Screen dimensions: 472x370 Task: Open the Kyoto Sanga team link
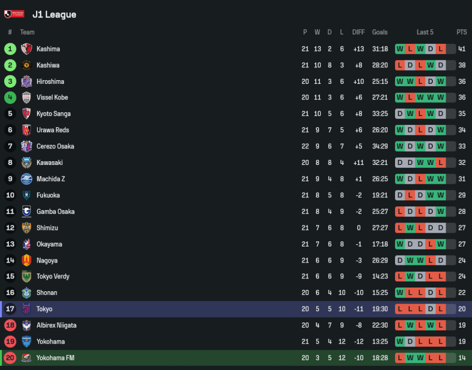coord(54,114)
